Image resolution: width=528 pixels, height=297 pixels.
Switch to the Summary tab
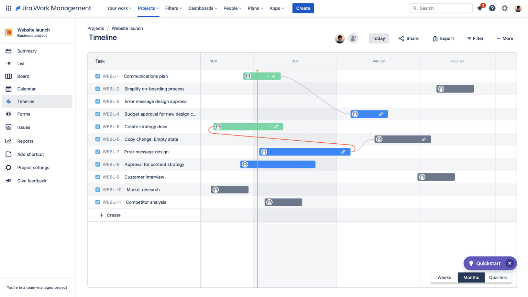[x=26, y=51]
